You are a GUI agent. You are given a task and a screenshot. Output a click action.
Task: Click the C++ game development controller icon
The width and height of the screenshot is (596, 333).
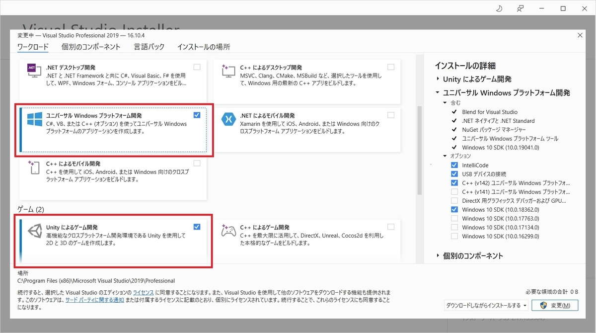coord(228,231)
